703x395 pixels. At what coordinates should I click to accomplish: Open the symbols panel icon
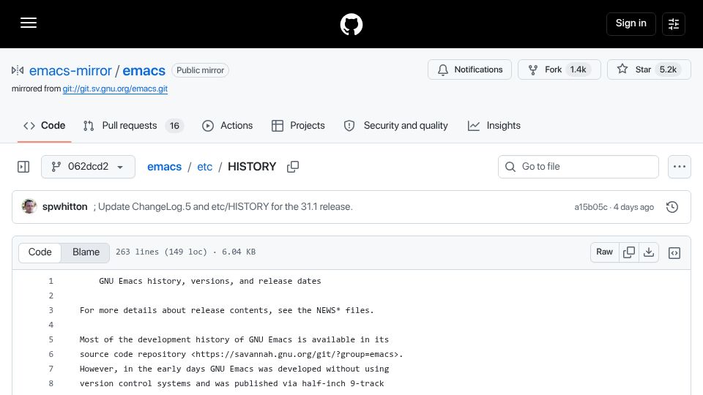coord(674,253)
